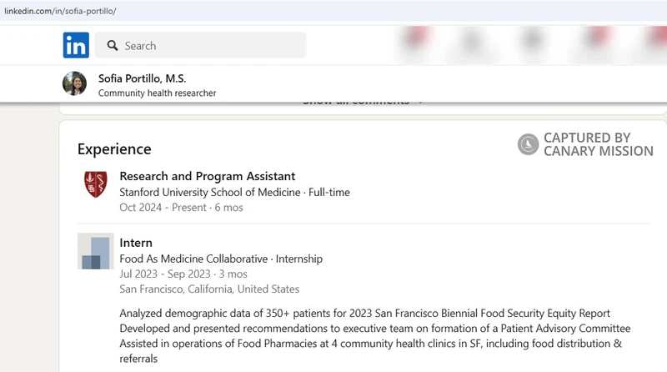Click the CAPTURED BY CANARY MISSION text
Image resolution: width=667 pixels, height=372 pixels.
[598, 144]
